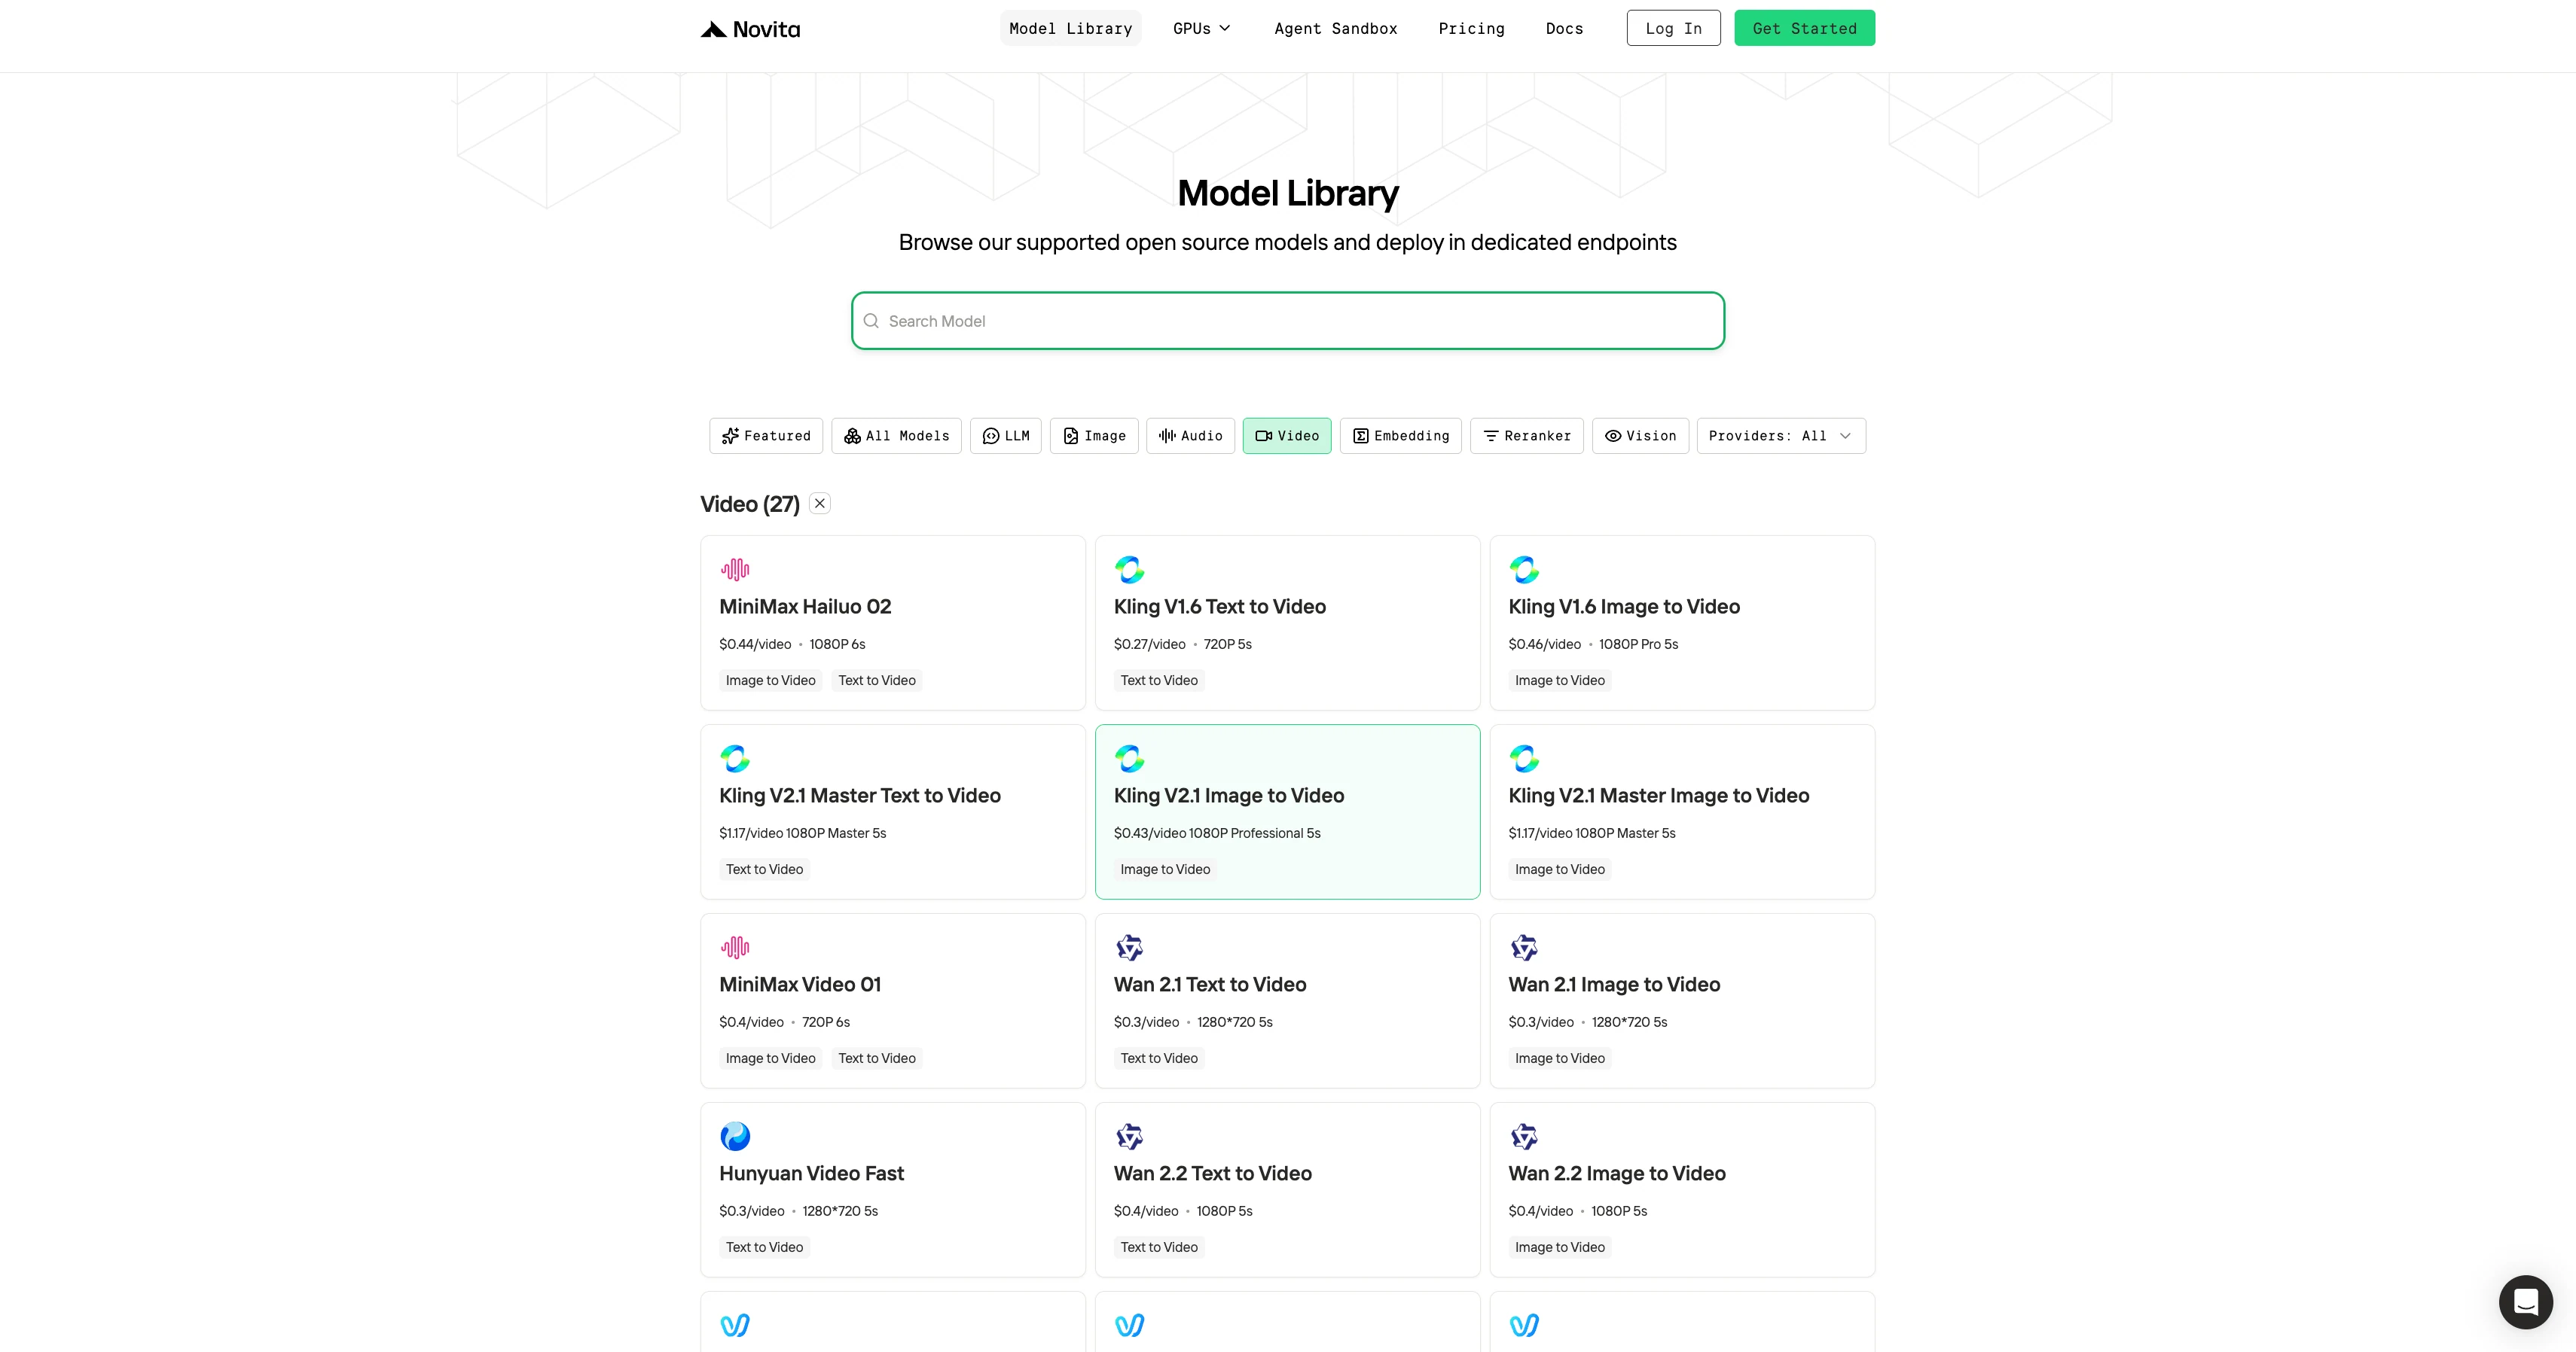Expand the GPUs menu
The width and height of the screenshot is (2576, 1352).
(1202, 28)
